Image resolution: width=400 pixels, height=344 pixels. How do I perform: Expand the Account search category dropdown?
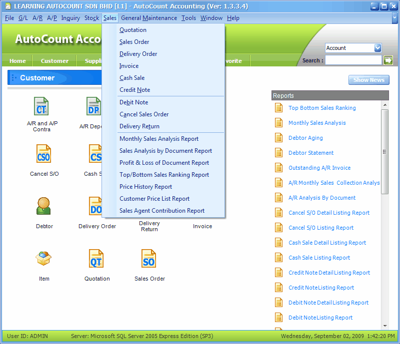coord(377,48)
